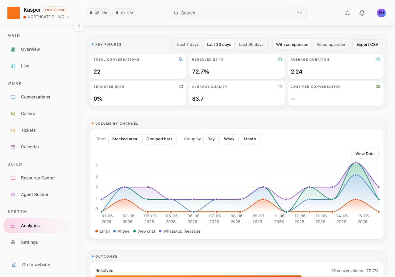Click the '16 conversations · 72.7%' text
395x277 pixels.
(x=355, y=271)
